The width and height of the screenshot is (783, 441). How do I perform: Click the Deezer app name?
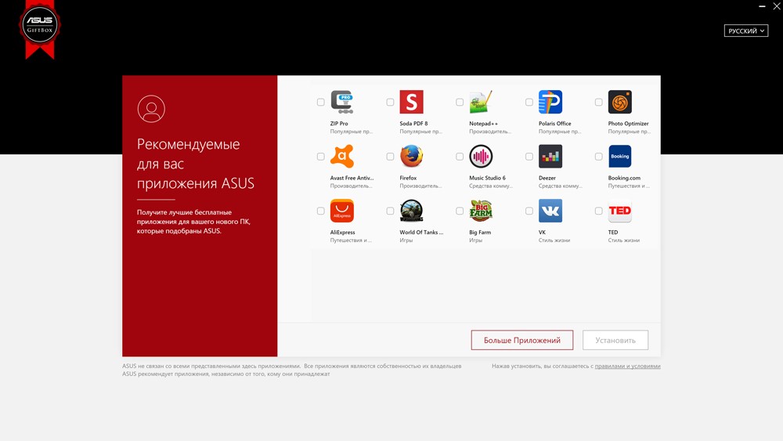(x=547, y=178)
